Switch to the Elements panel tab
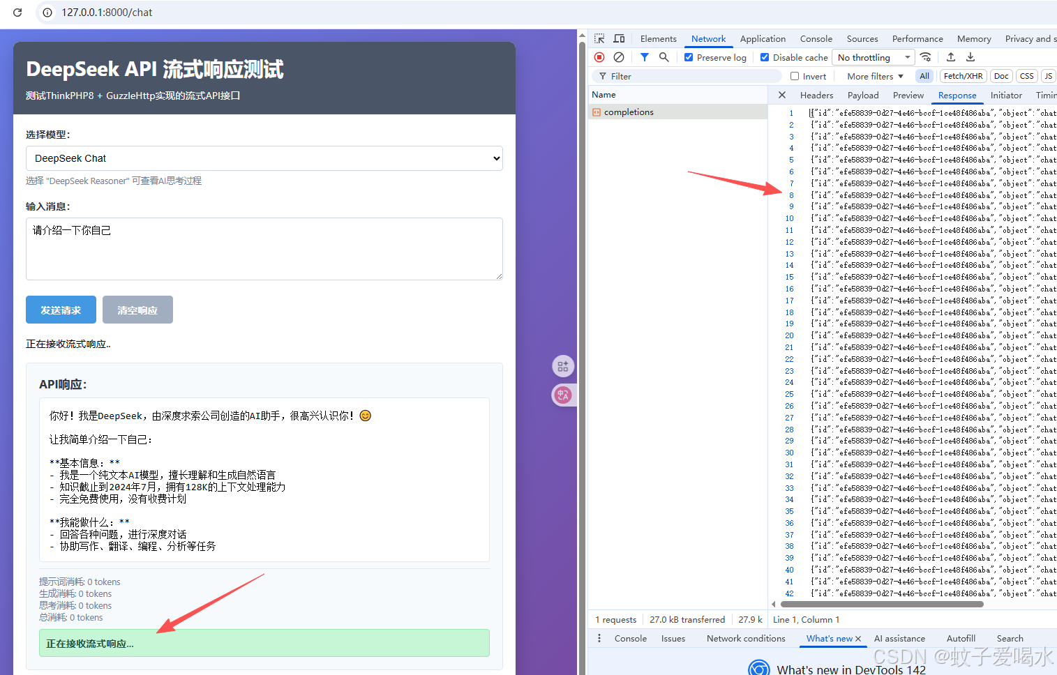Screen dimensions: 1057x675 [x=658, y=38]
